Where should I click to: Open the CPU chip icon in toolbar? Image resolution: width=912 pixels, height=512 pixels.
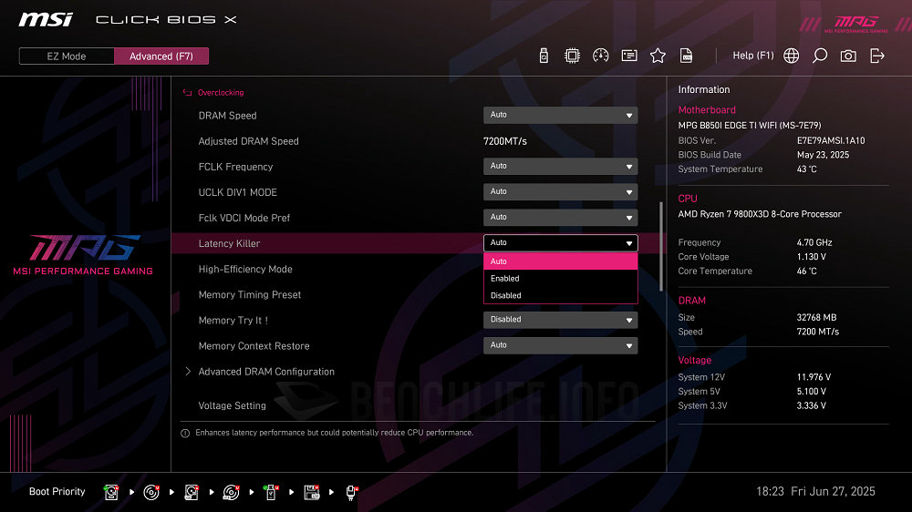pos(573,56)
